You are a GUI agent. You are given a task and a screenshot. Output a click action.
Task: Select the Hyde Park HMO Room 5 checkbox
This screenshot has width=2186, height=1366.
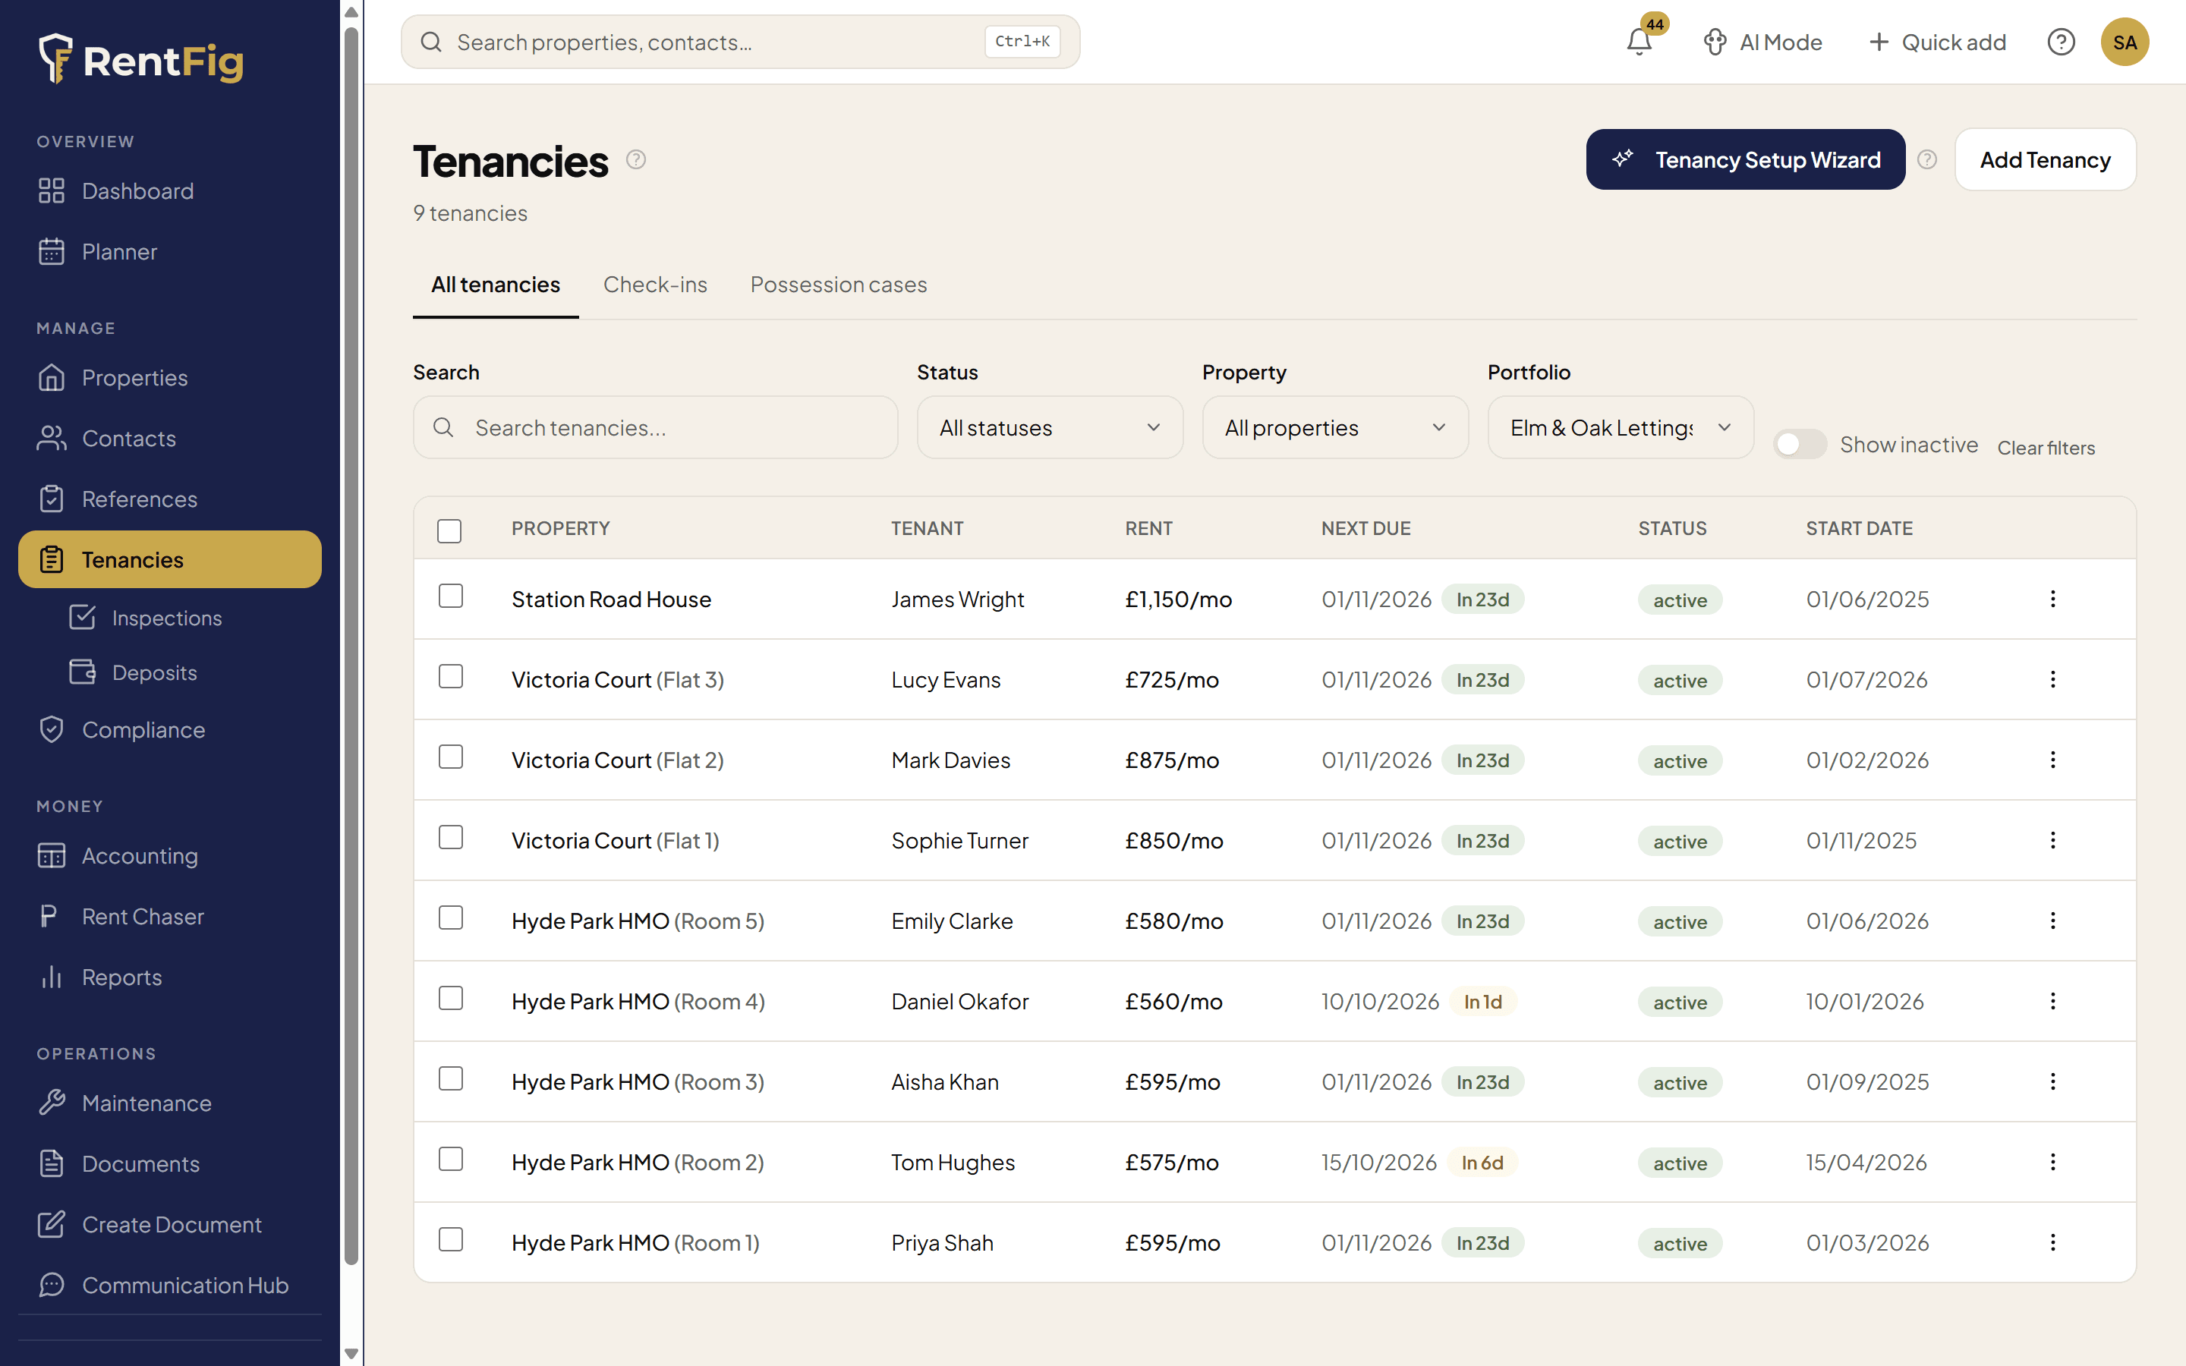pos(451,918)
